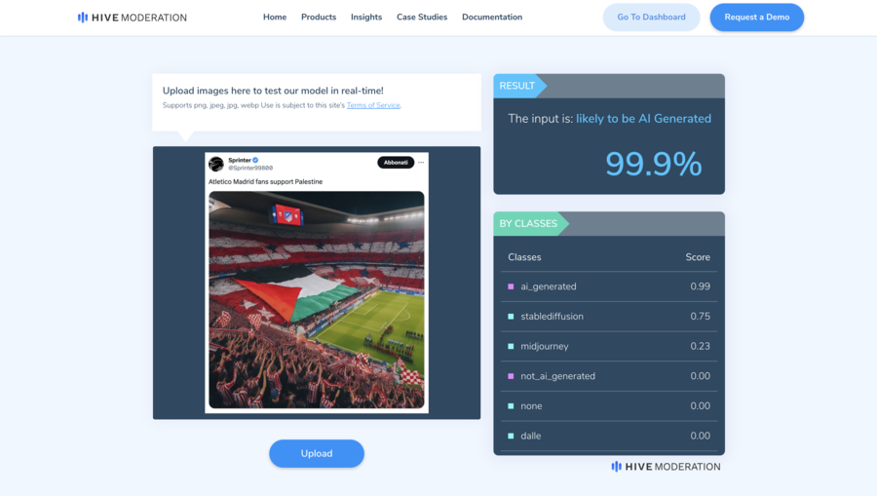Click the Abbonati button in the tweet
Image resolution: width=877 pixels, height=496 pixels.
(x=396, y=162)
